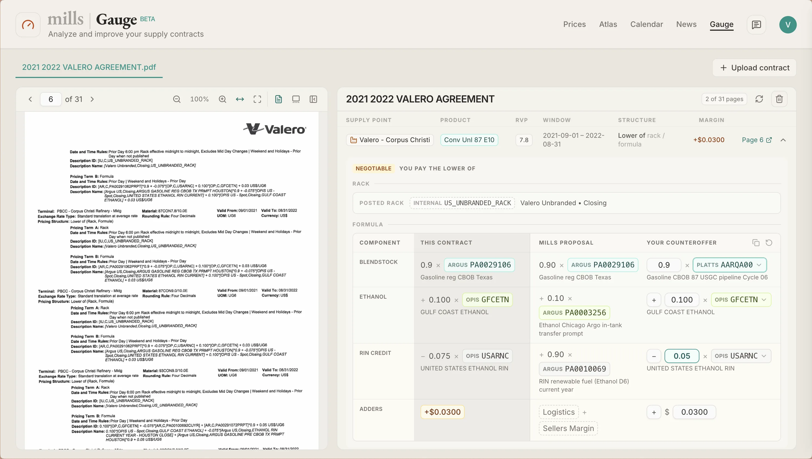Viewport: 812px width, 459px height.
Task: Click ARGUS PA0029106 chip under Mills Proposal
Action: (x=603, y=265)
